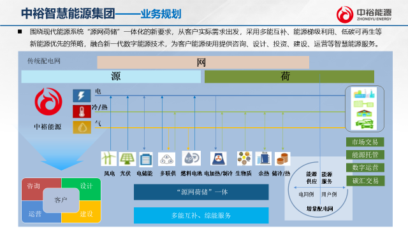This screenshot has height=229, width=408.
Task: Select the fuel cell (燃料电池) droplet icon
Action: tap(191, 158)
